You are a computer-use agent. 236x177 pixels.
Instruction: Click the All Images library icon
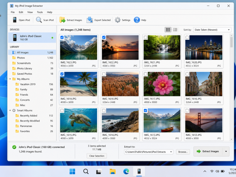[x=14, y=53]
